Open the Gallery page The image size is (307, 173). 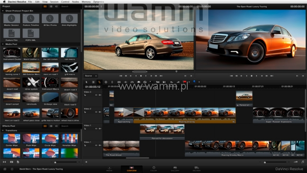(175, 169)
